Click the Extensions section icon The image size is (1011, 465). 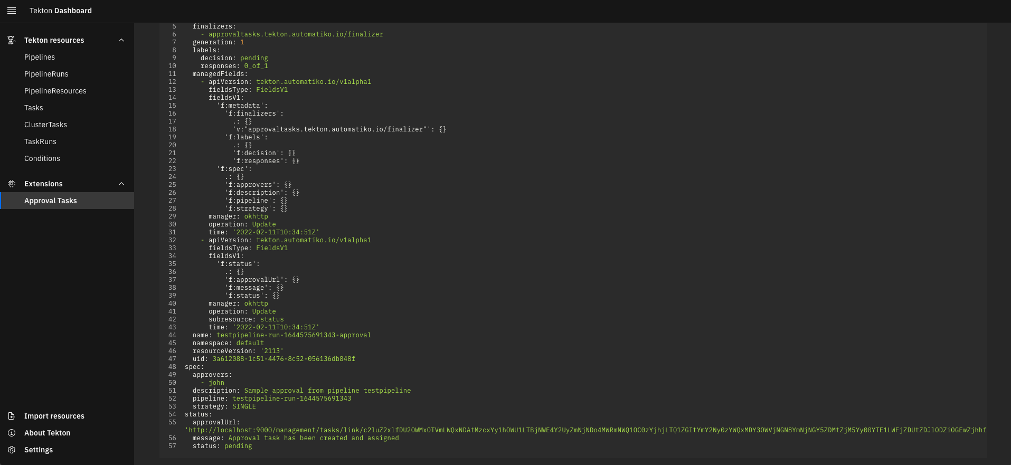coord(12,184)
